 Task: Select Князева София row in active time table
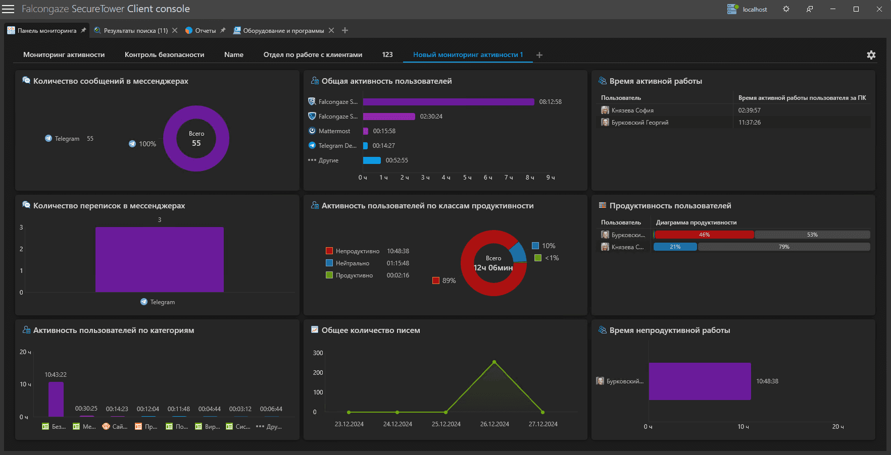(x=632, y=110)
